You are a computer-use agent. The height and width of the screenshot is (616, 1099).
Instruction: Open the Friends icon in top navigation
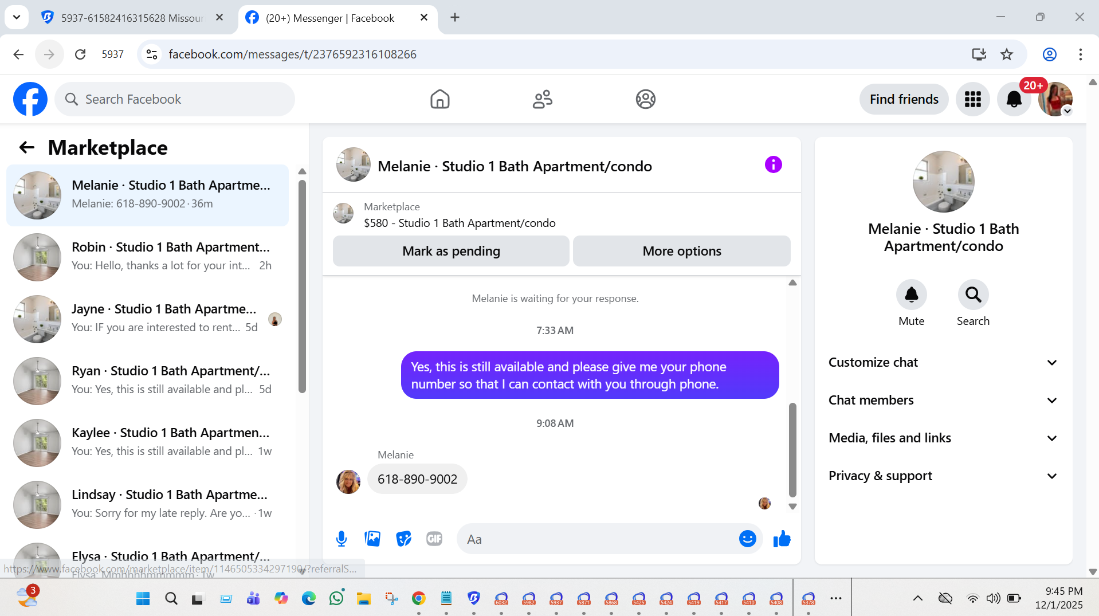click(543, 99)
